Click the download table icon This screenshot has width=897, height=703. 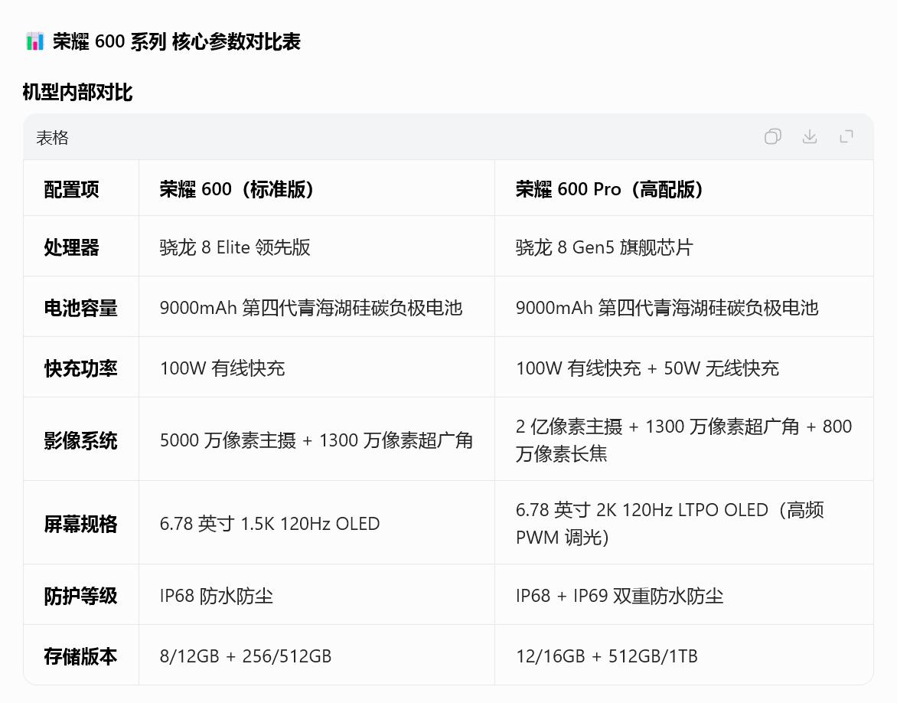point(810,137)
